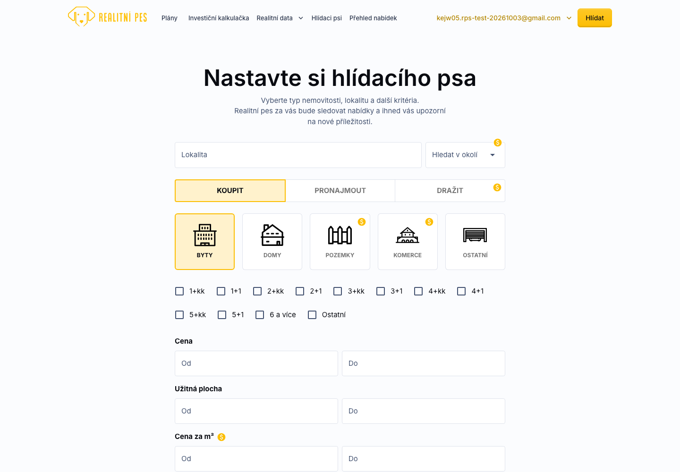Screen dimensions: 680x472
Task: Open the account email dropdown
Action: pos(504,18)
